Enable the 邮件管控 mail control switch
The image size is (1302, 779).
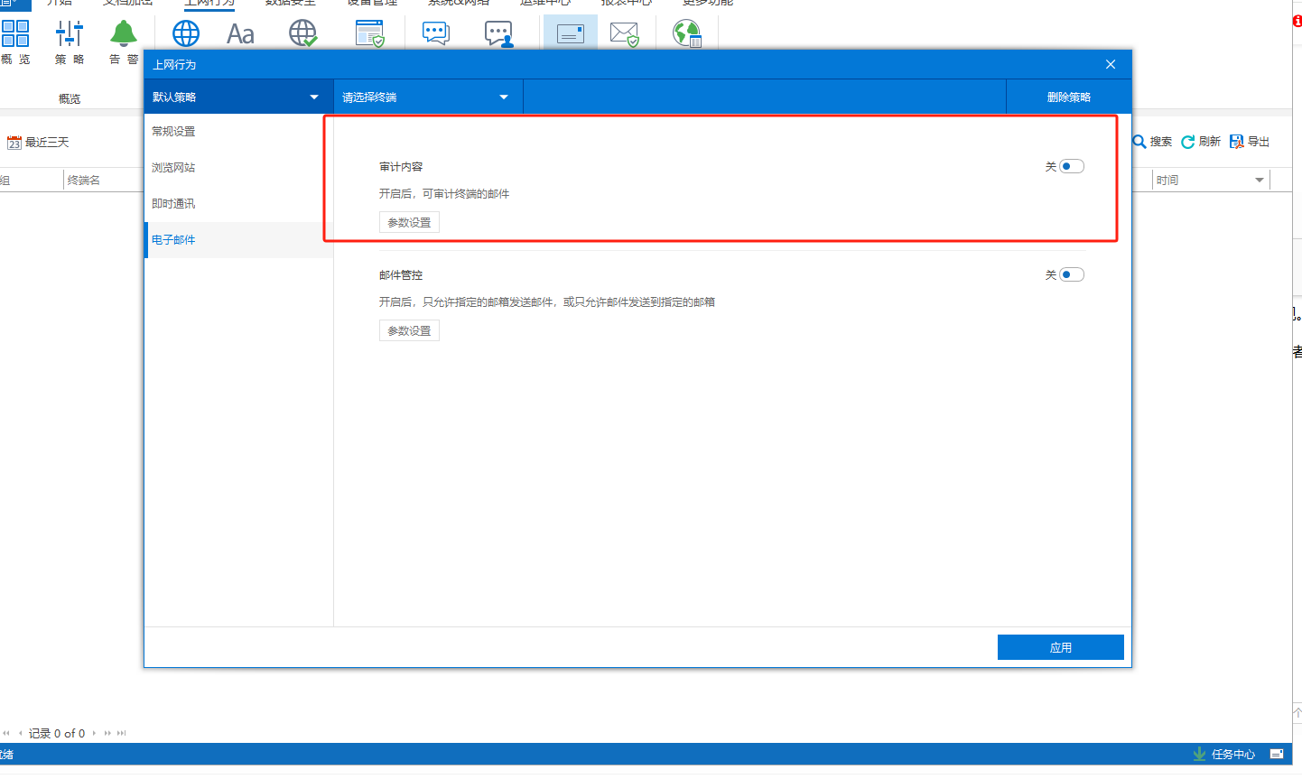1071,274
